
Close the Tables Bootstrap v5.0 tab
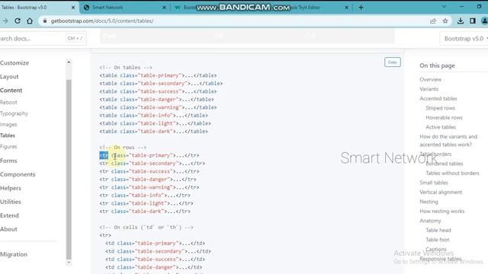pyautogui.click(x=73, y=7)
